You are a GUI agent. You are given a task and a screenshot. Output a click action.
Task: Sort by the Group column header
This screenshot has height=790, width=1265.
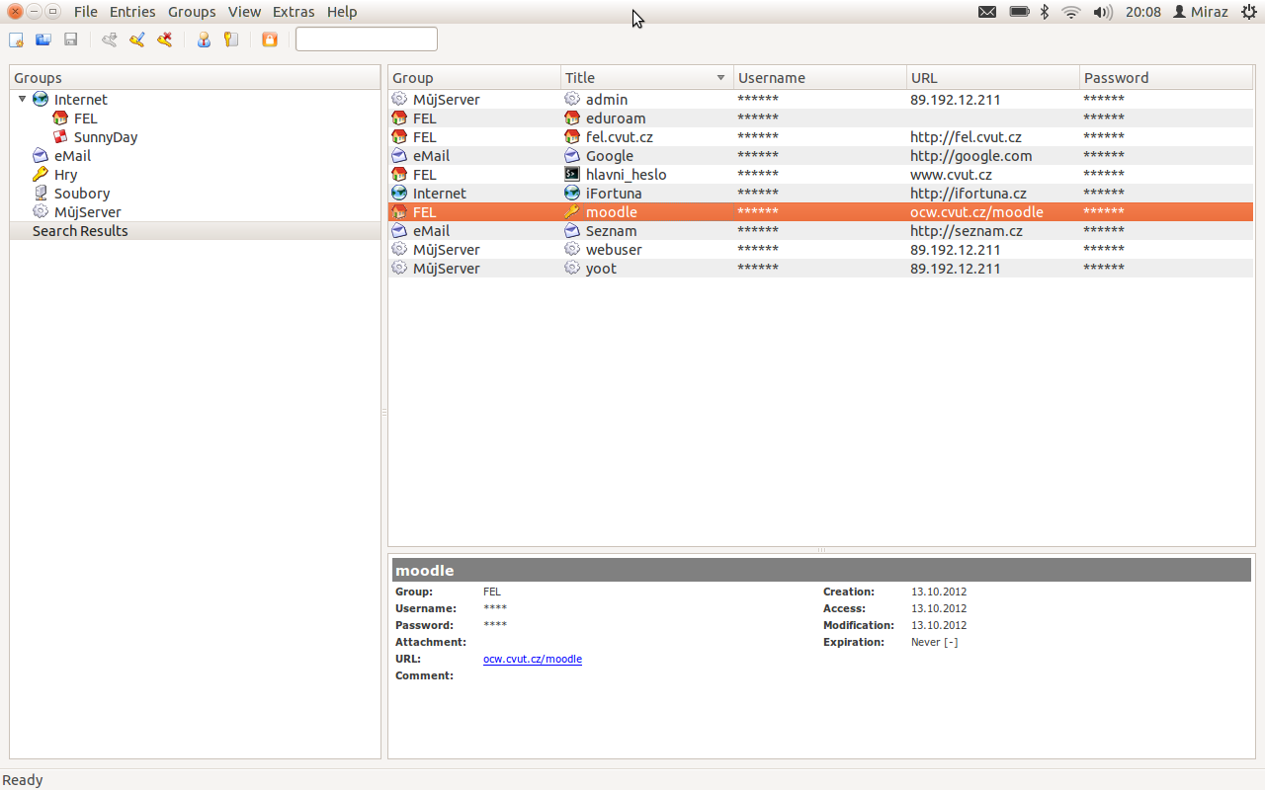(474, 78)
